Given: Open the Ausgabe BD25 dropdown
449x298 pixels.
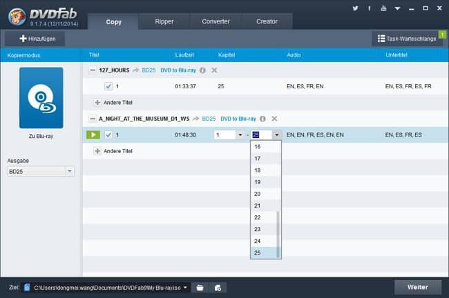Looking at the screenshot, I should (x=70, y=171).
